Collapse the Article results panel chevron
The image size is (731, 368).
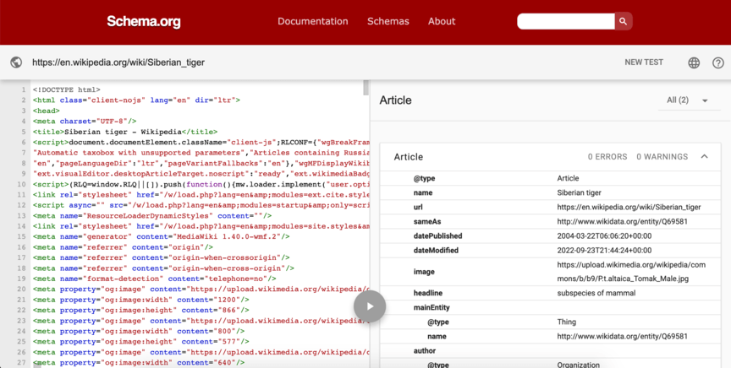(705, 157)
